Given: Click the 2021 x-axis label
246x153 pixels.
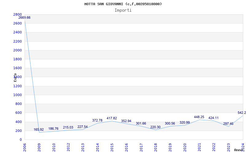Looking at the screenshot, I should tap(199, 147).
